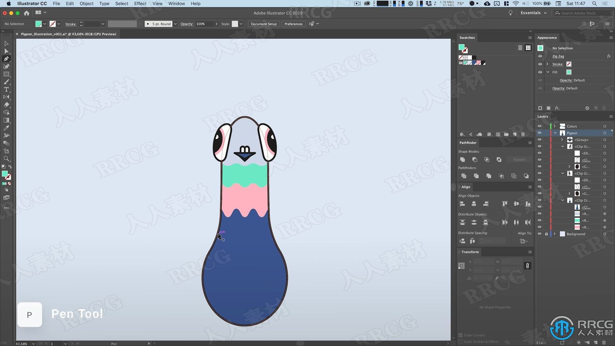Hide the Pigeon layer
Viewport: 615px width, 346px height.
pyautogui.click(x=539, y=133)
